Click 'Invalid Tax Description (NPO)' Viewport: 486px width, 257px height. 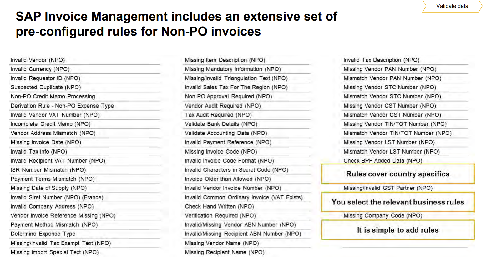tap(382, 60)
